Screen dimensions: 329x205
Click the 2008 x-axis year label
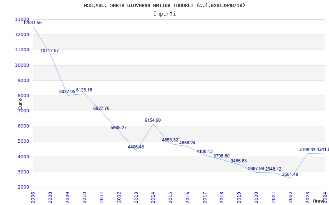coord(50,198)
